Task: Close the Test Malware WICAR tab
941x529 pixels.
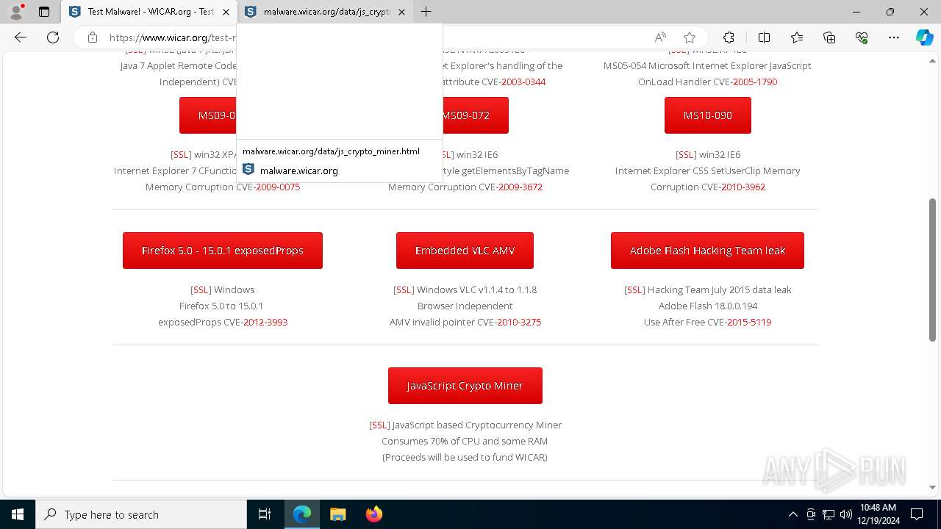Action: (x=226, y=12)
